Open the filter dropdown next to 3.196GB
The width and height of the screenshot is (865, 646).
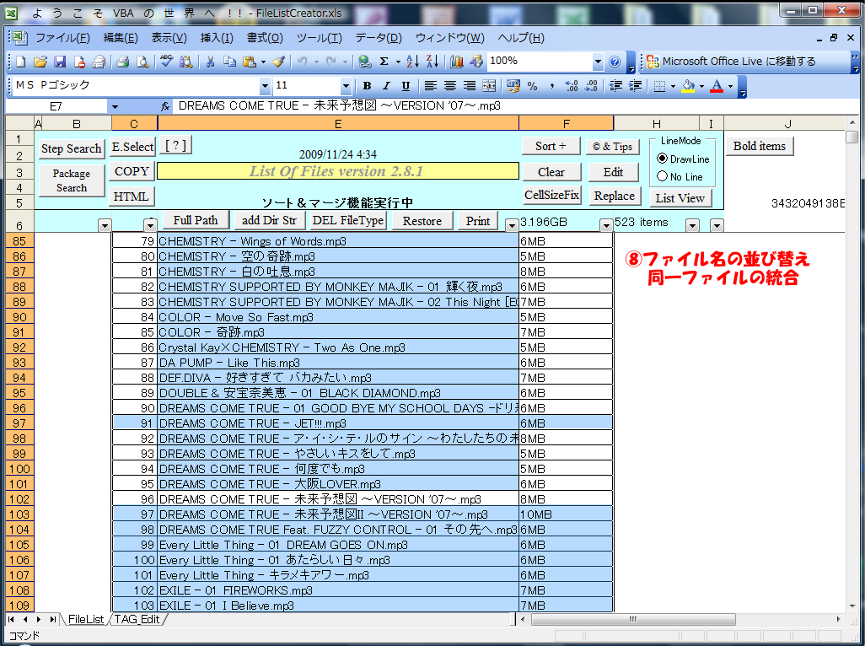[605, 225]
